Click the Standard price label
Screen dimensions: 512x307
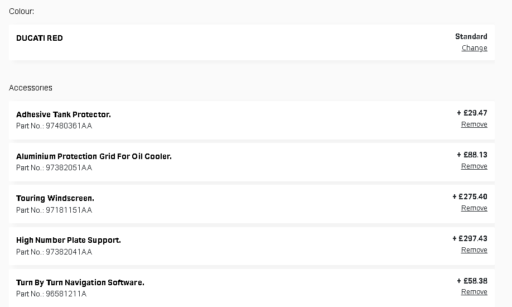pyautogui.click(x=471, y=37)
